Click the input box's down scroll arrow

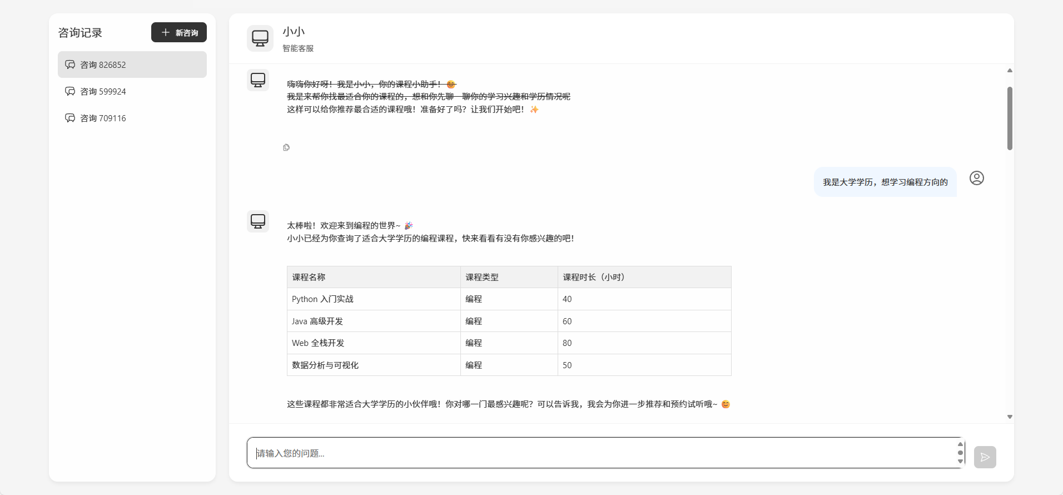[x=960, y=462]
